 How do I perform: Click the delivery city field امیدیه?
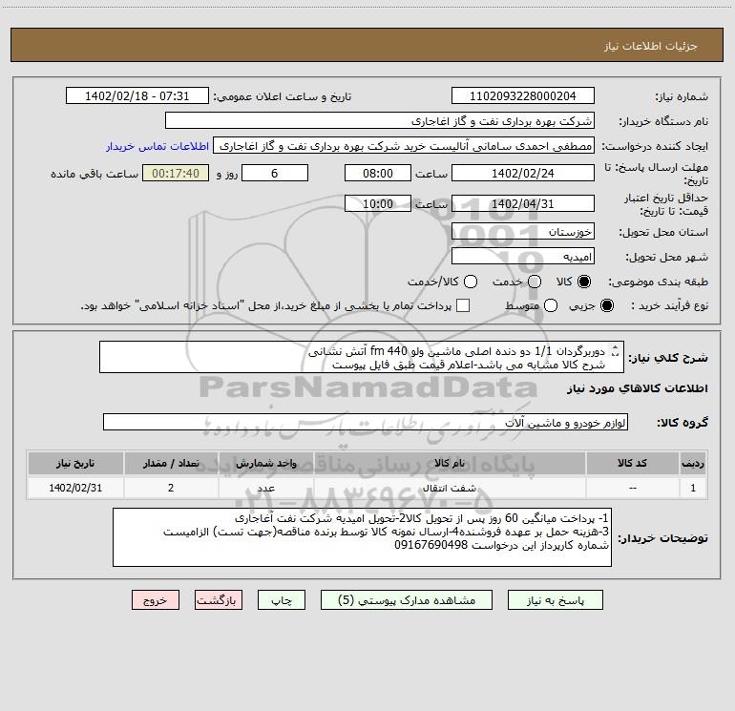click(x=523, y=257)
